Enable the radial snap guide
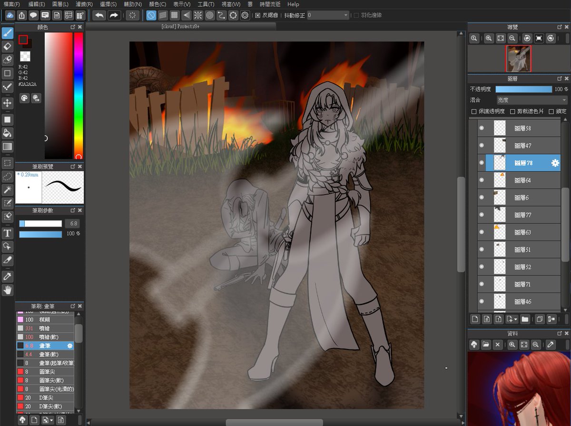This screenshot has width=571, height=426. pos(198,15)
